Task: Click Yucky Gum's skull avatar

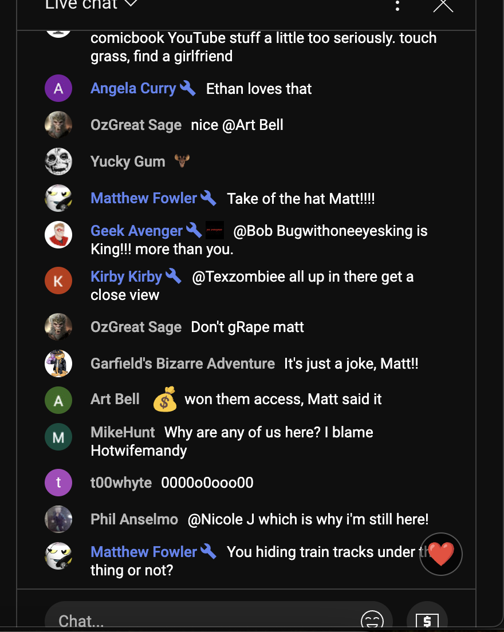Action: [x=58, y=161]
